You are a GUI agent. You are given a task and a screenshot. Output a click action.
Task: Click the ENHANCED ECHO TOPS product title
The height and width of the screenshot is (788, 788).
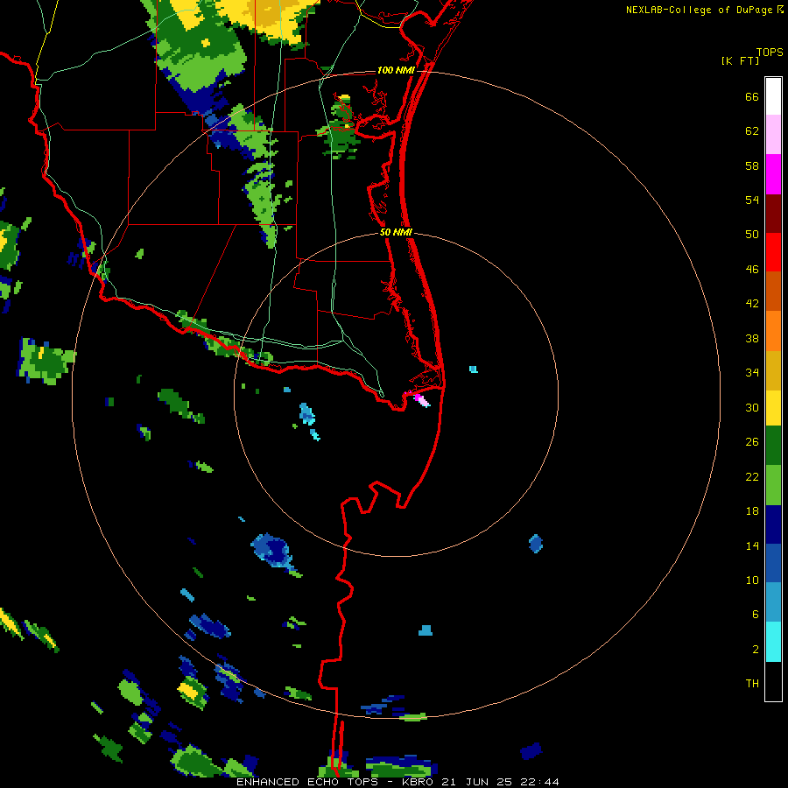point(307,782)
